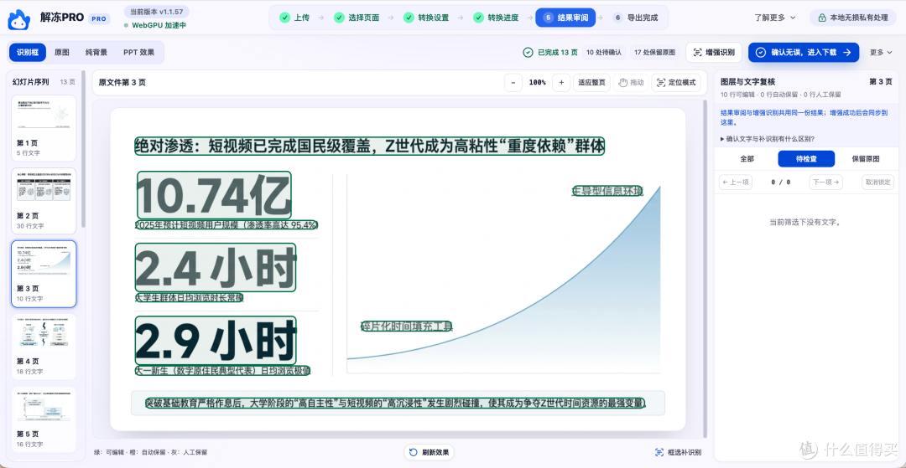Select slide thumbnail 第 3 页
The image size is (906, 468).
44,274
